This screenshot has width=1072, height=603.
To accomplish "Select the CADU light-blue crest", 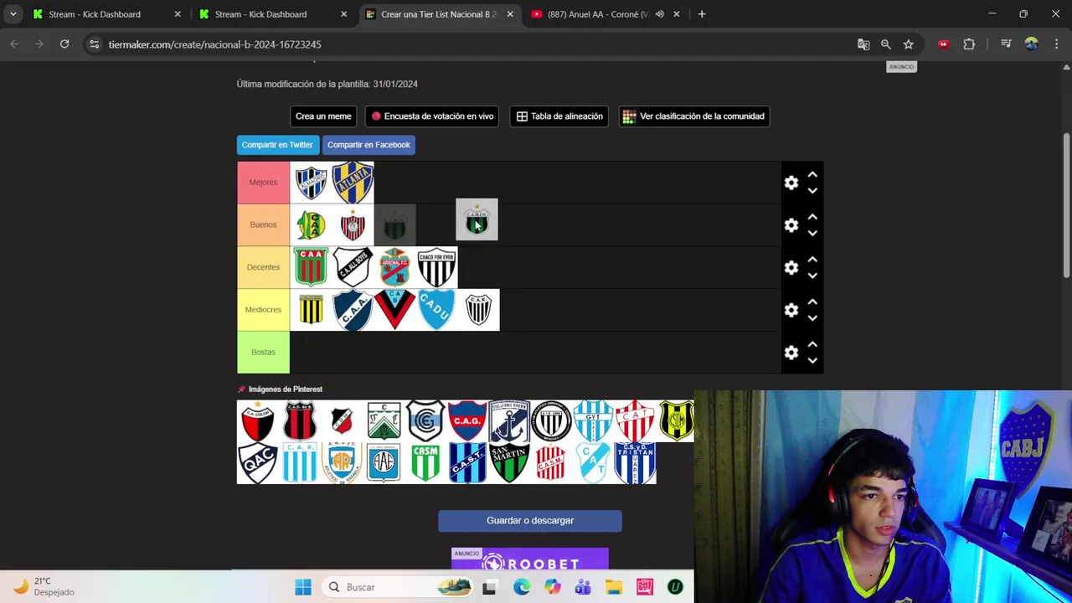I will click(436, 310).
